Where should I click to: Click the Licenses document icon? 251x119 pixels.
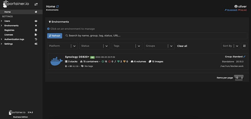click(x=36, y=35)
